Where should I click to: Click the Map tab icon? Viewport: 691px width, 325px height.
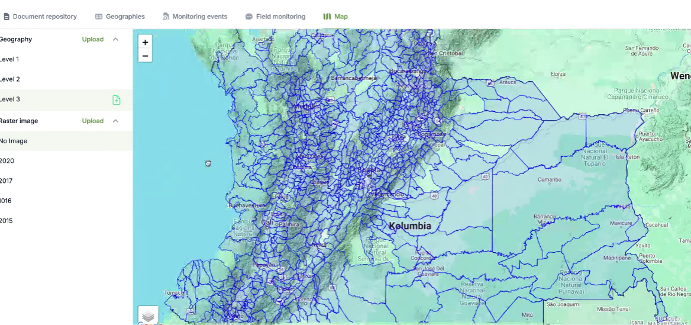tap(327, 17)
